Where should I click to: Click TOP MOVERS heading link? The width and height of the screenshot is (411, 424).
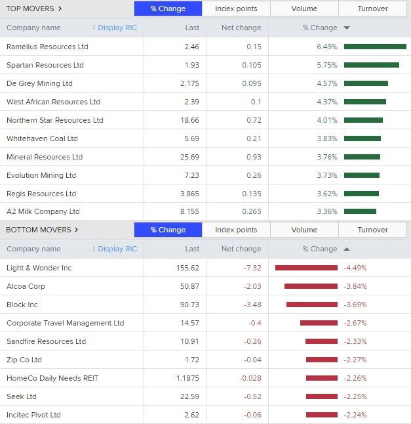(x=30, y=9)
